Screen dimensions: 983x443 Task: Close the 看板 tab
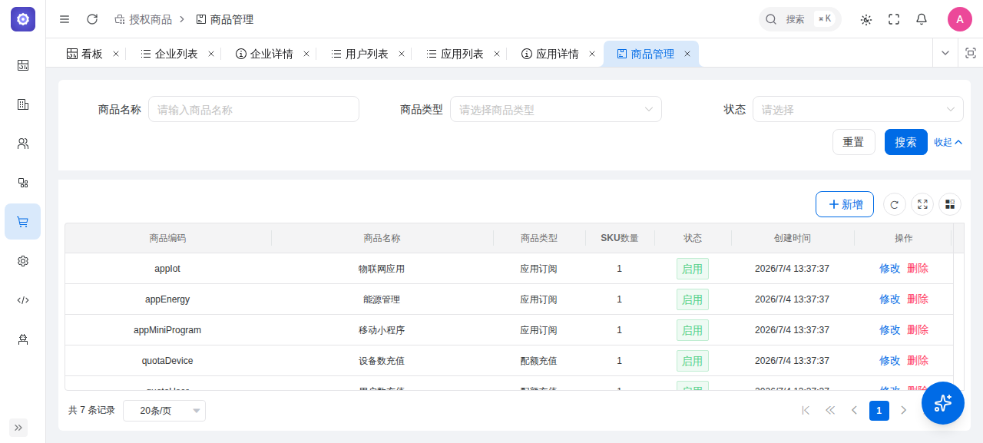(116, 54)
